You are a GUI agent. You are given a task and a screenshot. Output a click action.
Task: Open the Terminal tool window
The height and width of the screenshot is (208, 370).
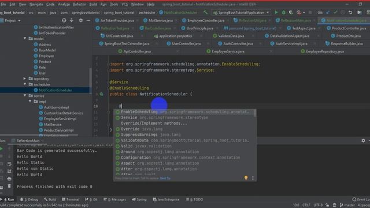tap(71, 199)
